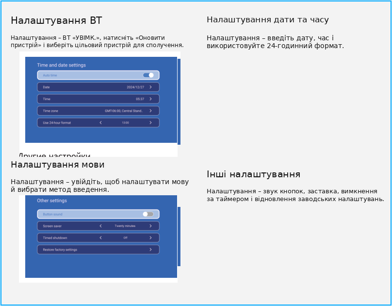Toggle the Button sound switch
Viewport: 392px width, 306px height.
[x=148, y=214]
